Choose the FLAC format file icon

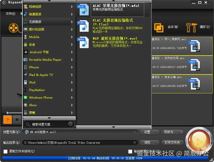(x=83, y=26)
